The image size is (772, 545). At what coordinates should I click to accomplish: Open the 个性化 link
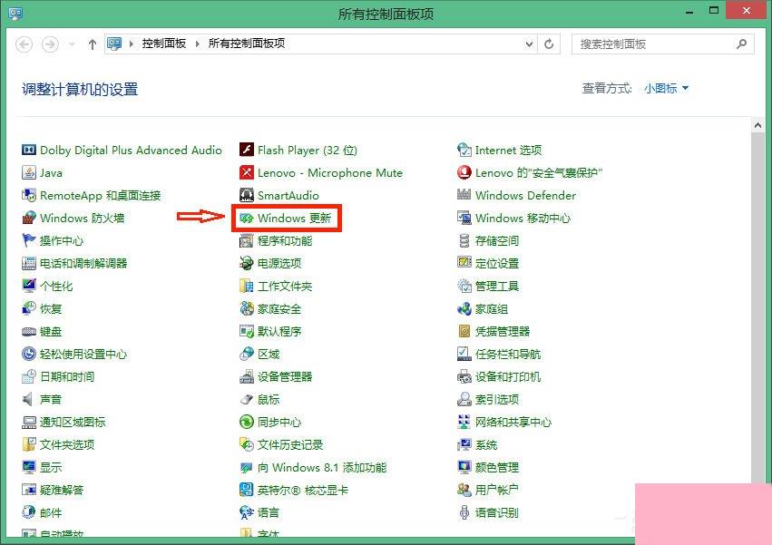[56, 286]
